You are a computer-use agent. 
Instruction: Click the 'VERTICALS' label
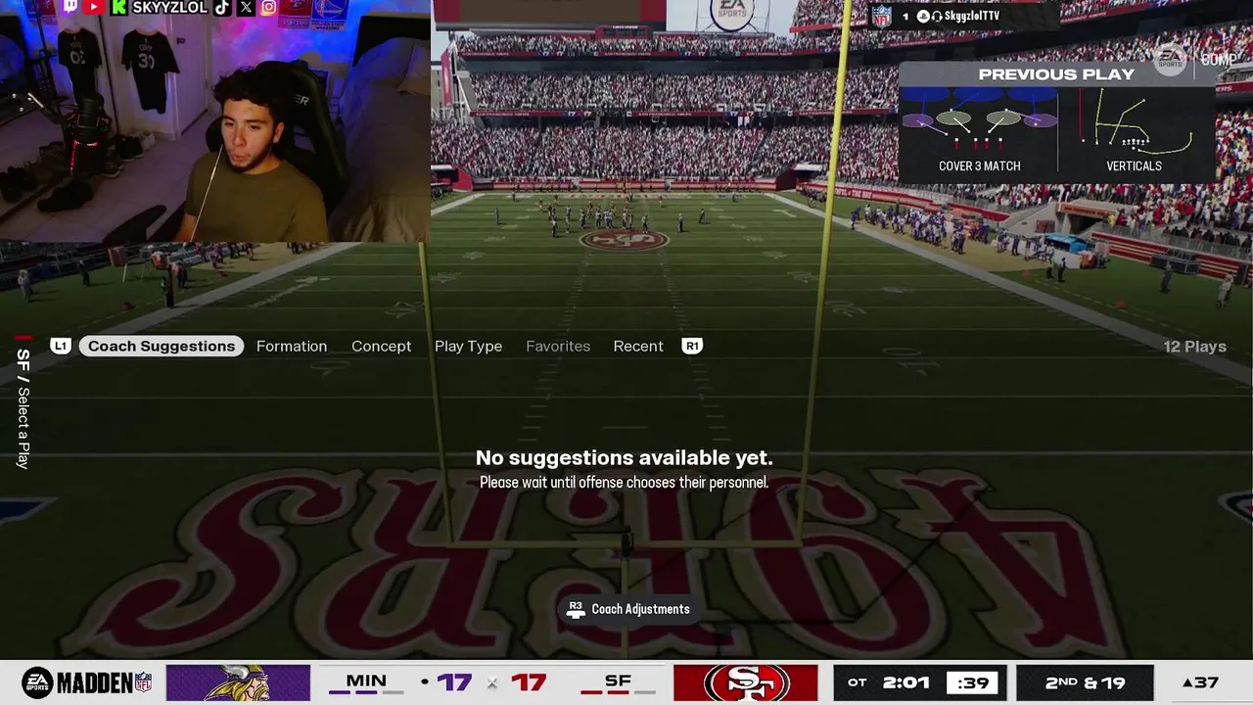click(1134, 165)
